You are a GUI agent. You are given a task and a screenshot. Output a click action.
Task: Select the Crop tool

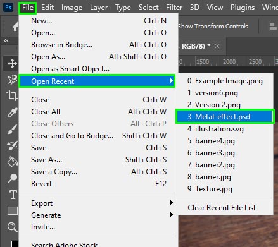11,96
